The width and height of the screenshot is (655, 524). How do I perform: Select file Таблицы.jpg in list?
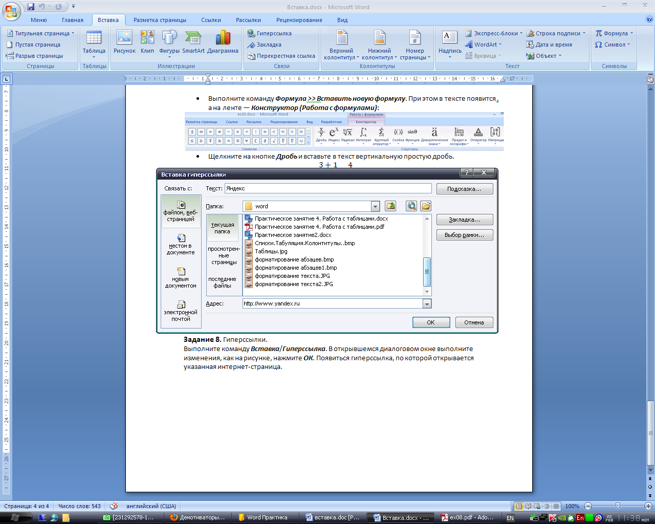tap(271, 251)
